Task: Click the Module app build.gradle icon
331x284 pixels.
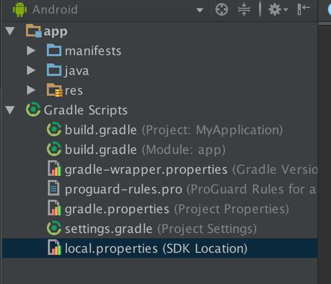Action: 54,149
